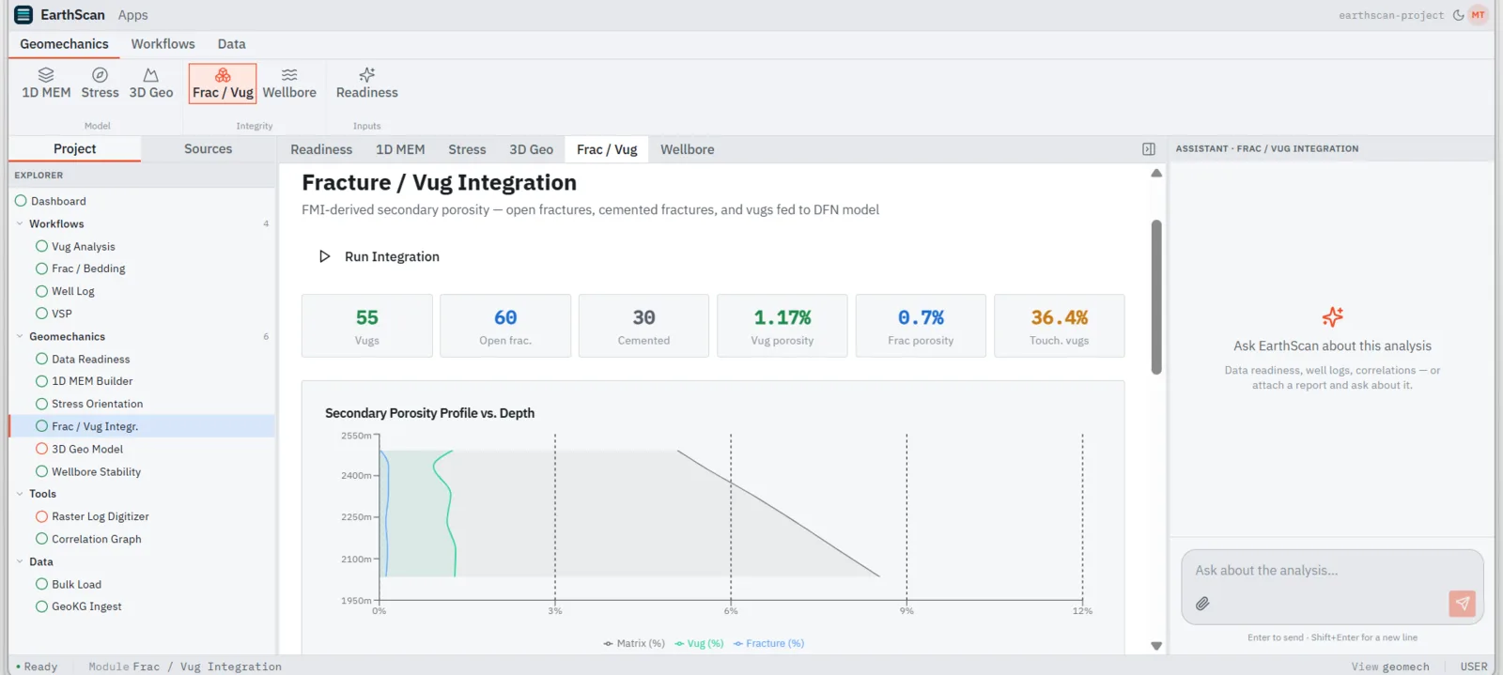Viewport: 1503px width, 675px height.
Task: Send the assistant message
Action: point(1462,604)
